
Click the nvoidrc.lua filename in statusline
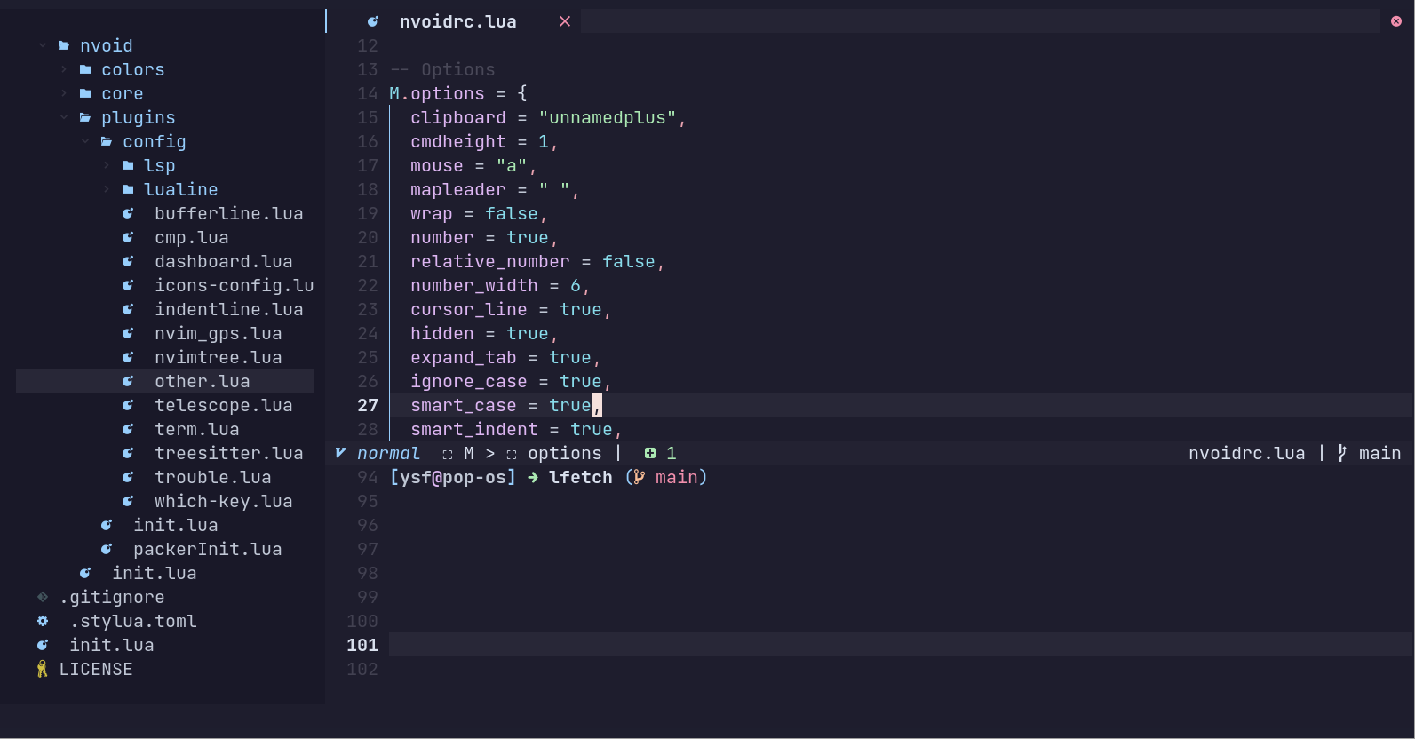[x=1247, y=453]
